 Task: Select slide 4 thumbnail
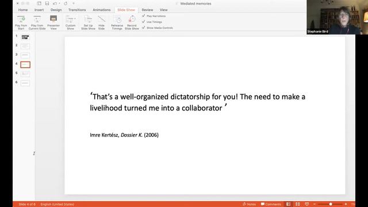pyautogui.click(x=25, y=64)
